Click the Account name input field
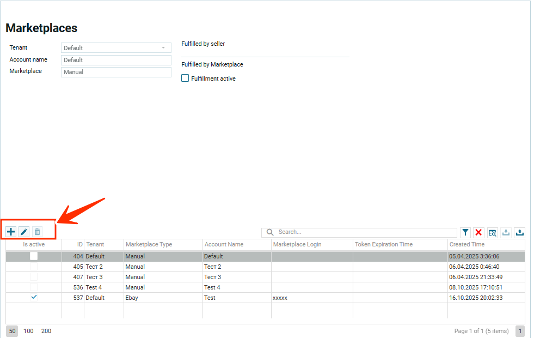 [x=116, y=60]
